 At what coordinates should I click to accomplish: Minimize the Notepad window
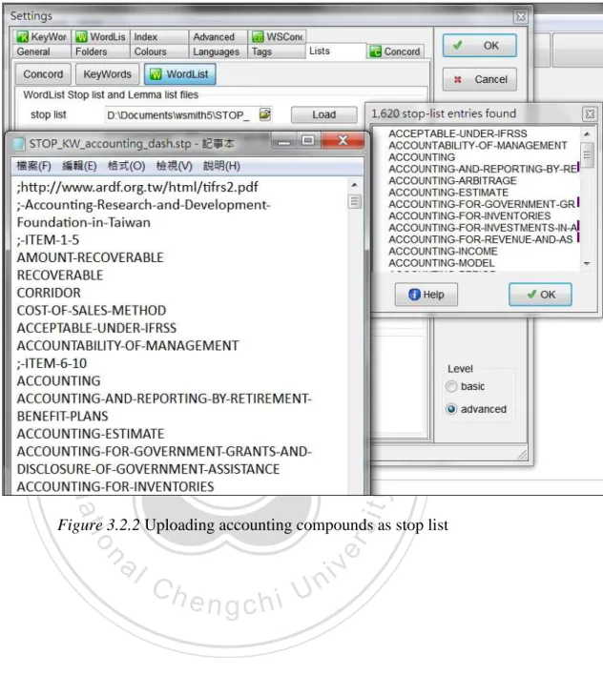coord(283,141)
